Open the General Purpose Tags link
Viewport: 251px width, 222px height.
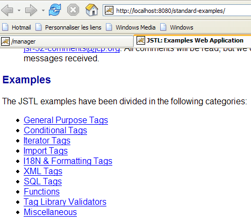[66, 120]
